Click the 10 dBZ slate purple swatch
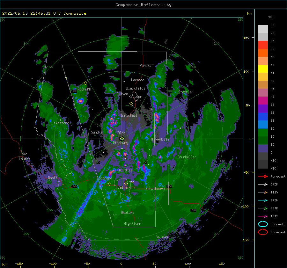This screenshot has width=287, height=268. [263, 148]
